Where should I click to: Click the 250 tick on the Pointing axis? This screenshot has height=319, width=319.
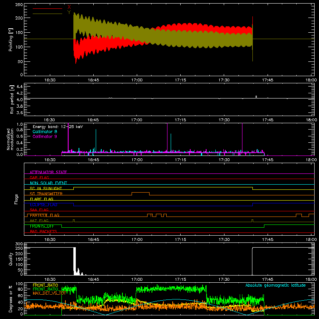(x=19, y=5)
